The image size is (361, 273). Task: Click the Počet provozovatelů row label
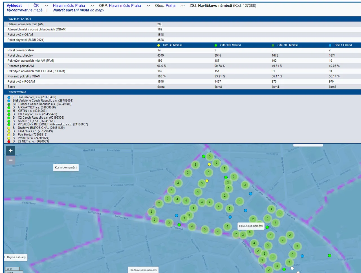(x=21, y=50)
